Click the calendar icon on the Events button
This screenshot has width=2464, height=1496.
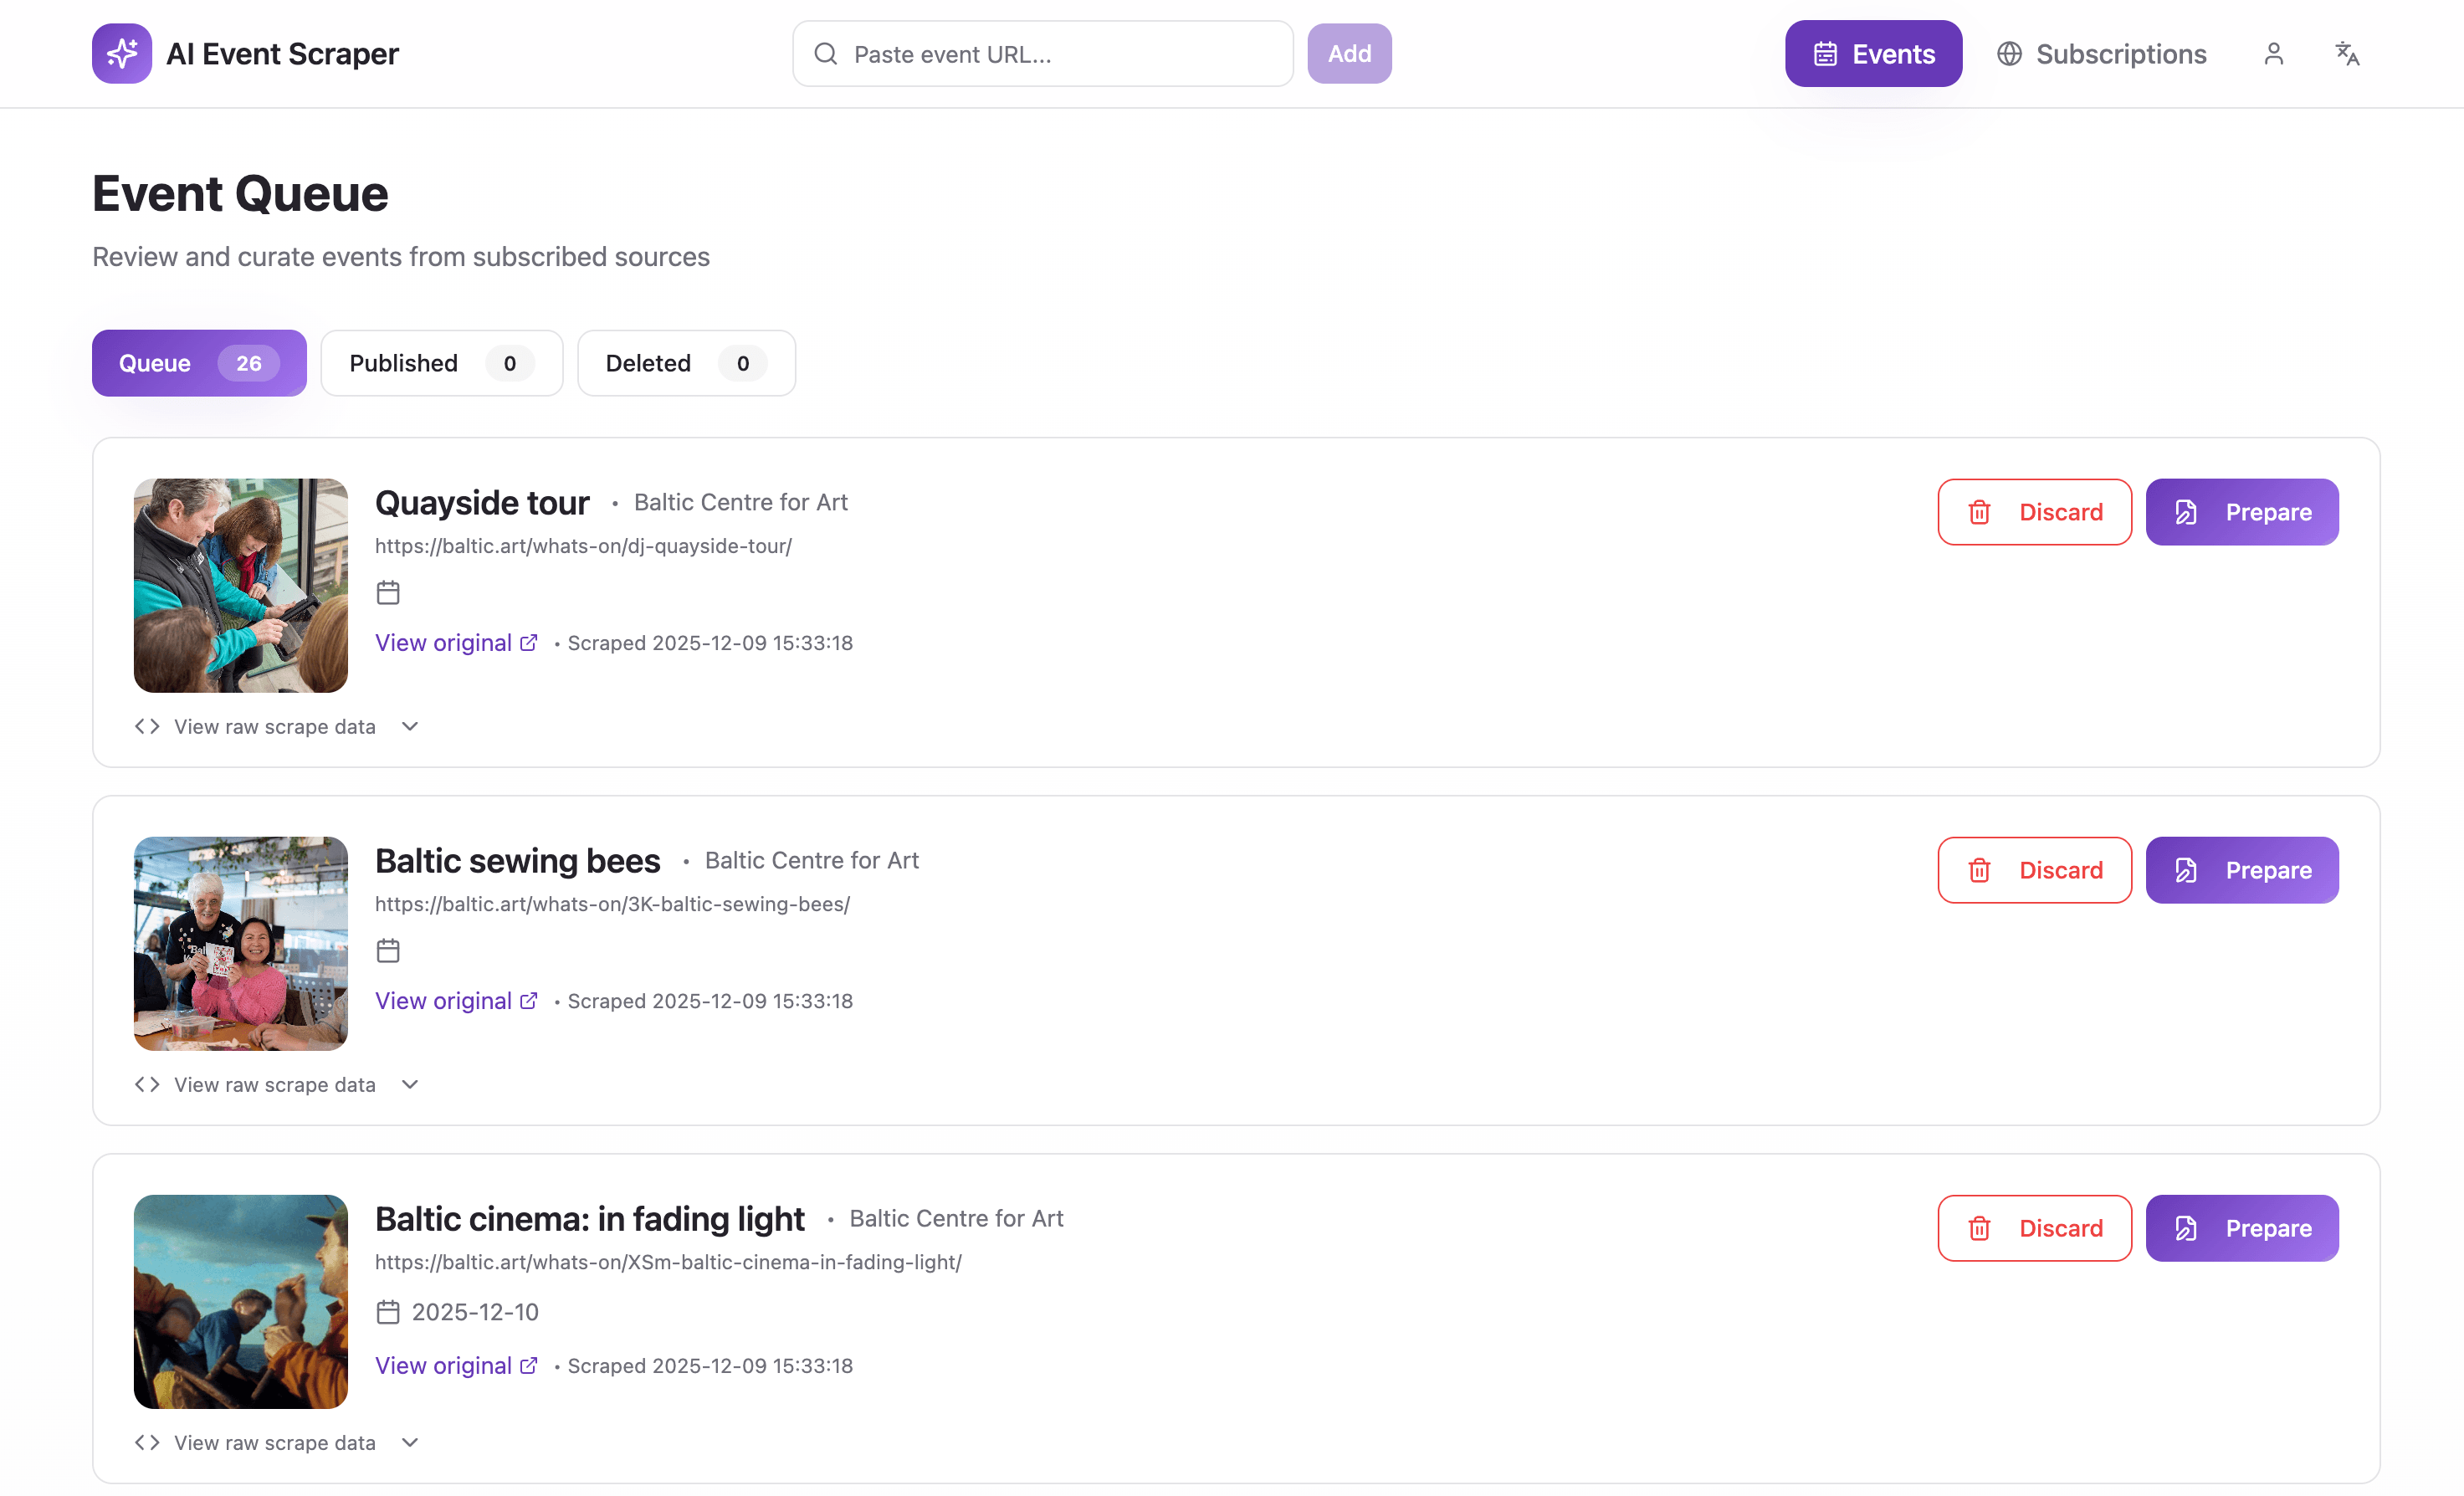click(1826, 53)
